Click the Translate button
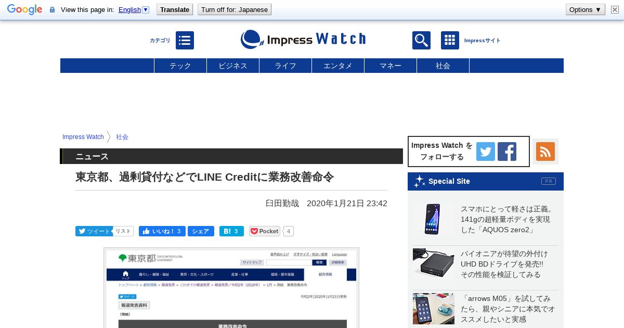The image size is (624, 328). click(175, 9)
